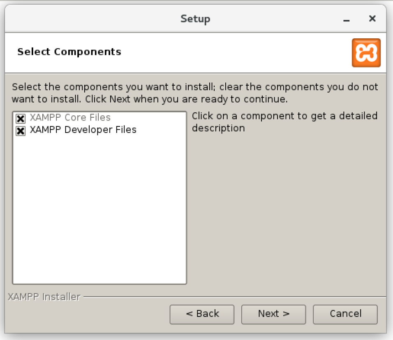Select the XAMPP Developer Files label
The image size is (393, 340).
[x=83, y=130]
